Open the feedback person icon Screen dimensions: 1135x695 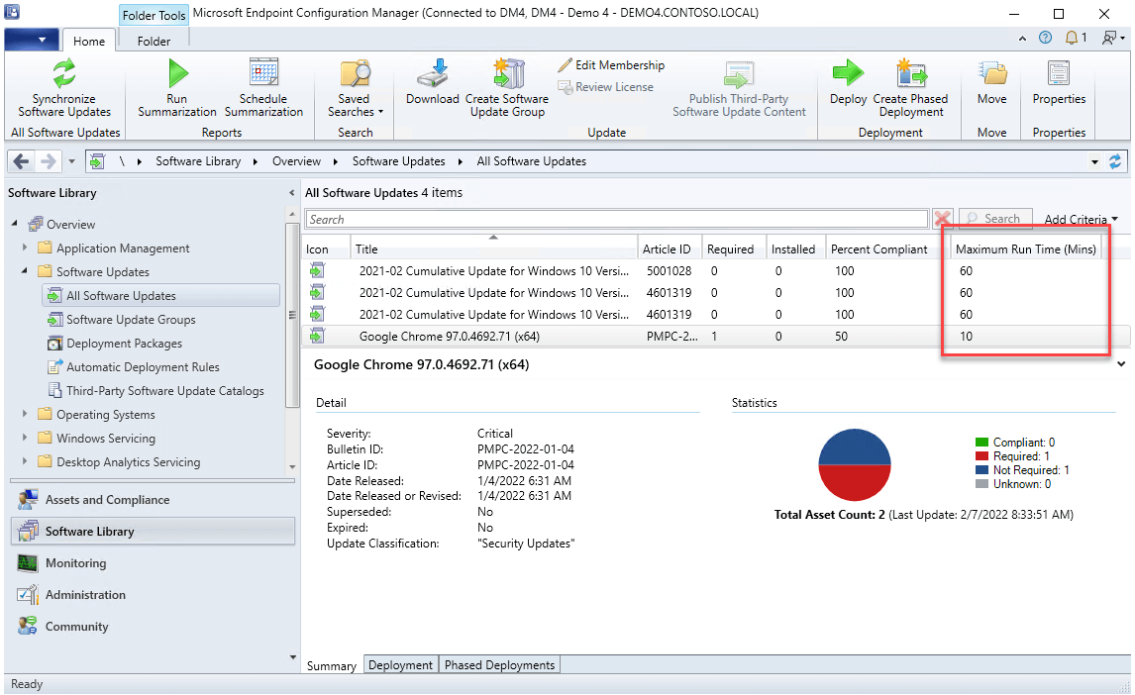pos(1109,38)
